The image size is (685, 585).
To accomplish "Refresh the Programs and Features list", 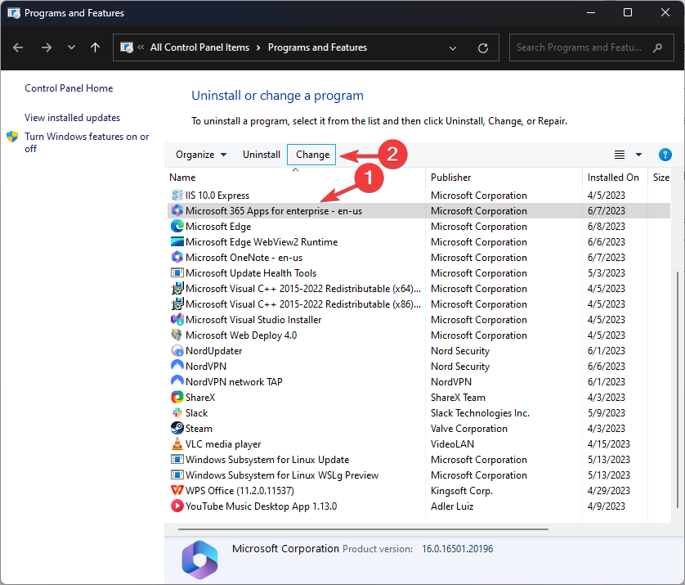I will click(x=483, y=47).
